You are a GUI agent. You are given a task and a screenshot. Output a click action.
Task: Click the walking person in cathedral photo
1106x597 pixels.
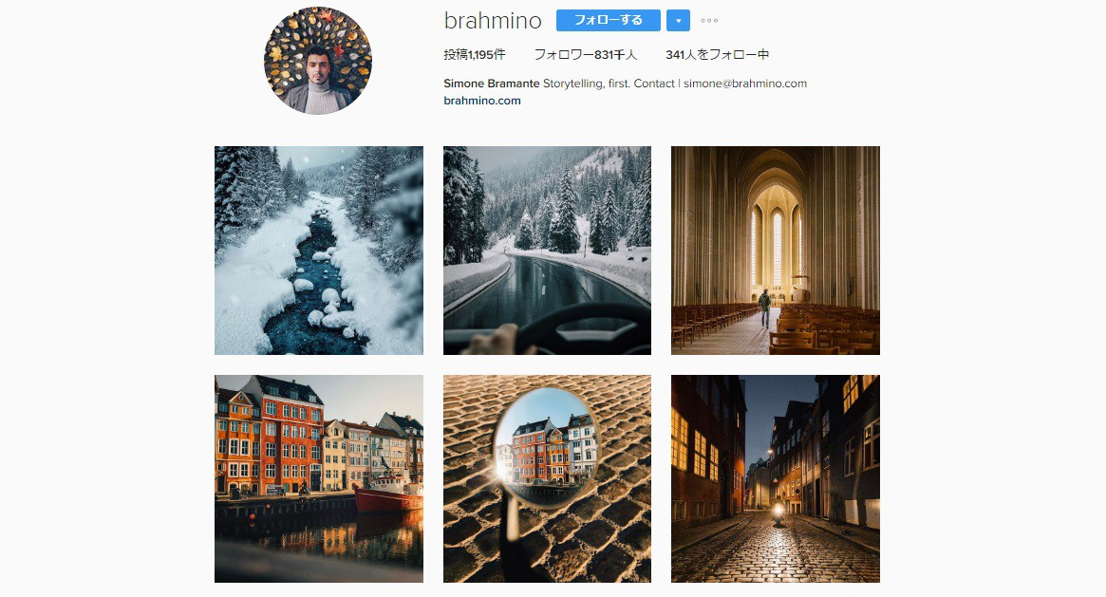coord(764,308)
